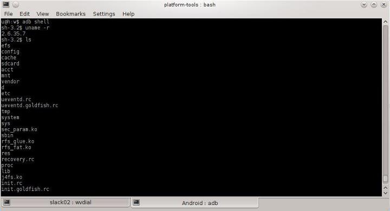The image size is (390, 211).
Task: Open the File menu
Action: (9, 14)
